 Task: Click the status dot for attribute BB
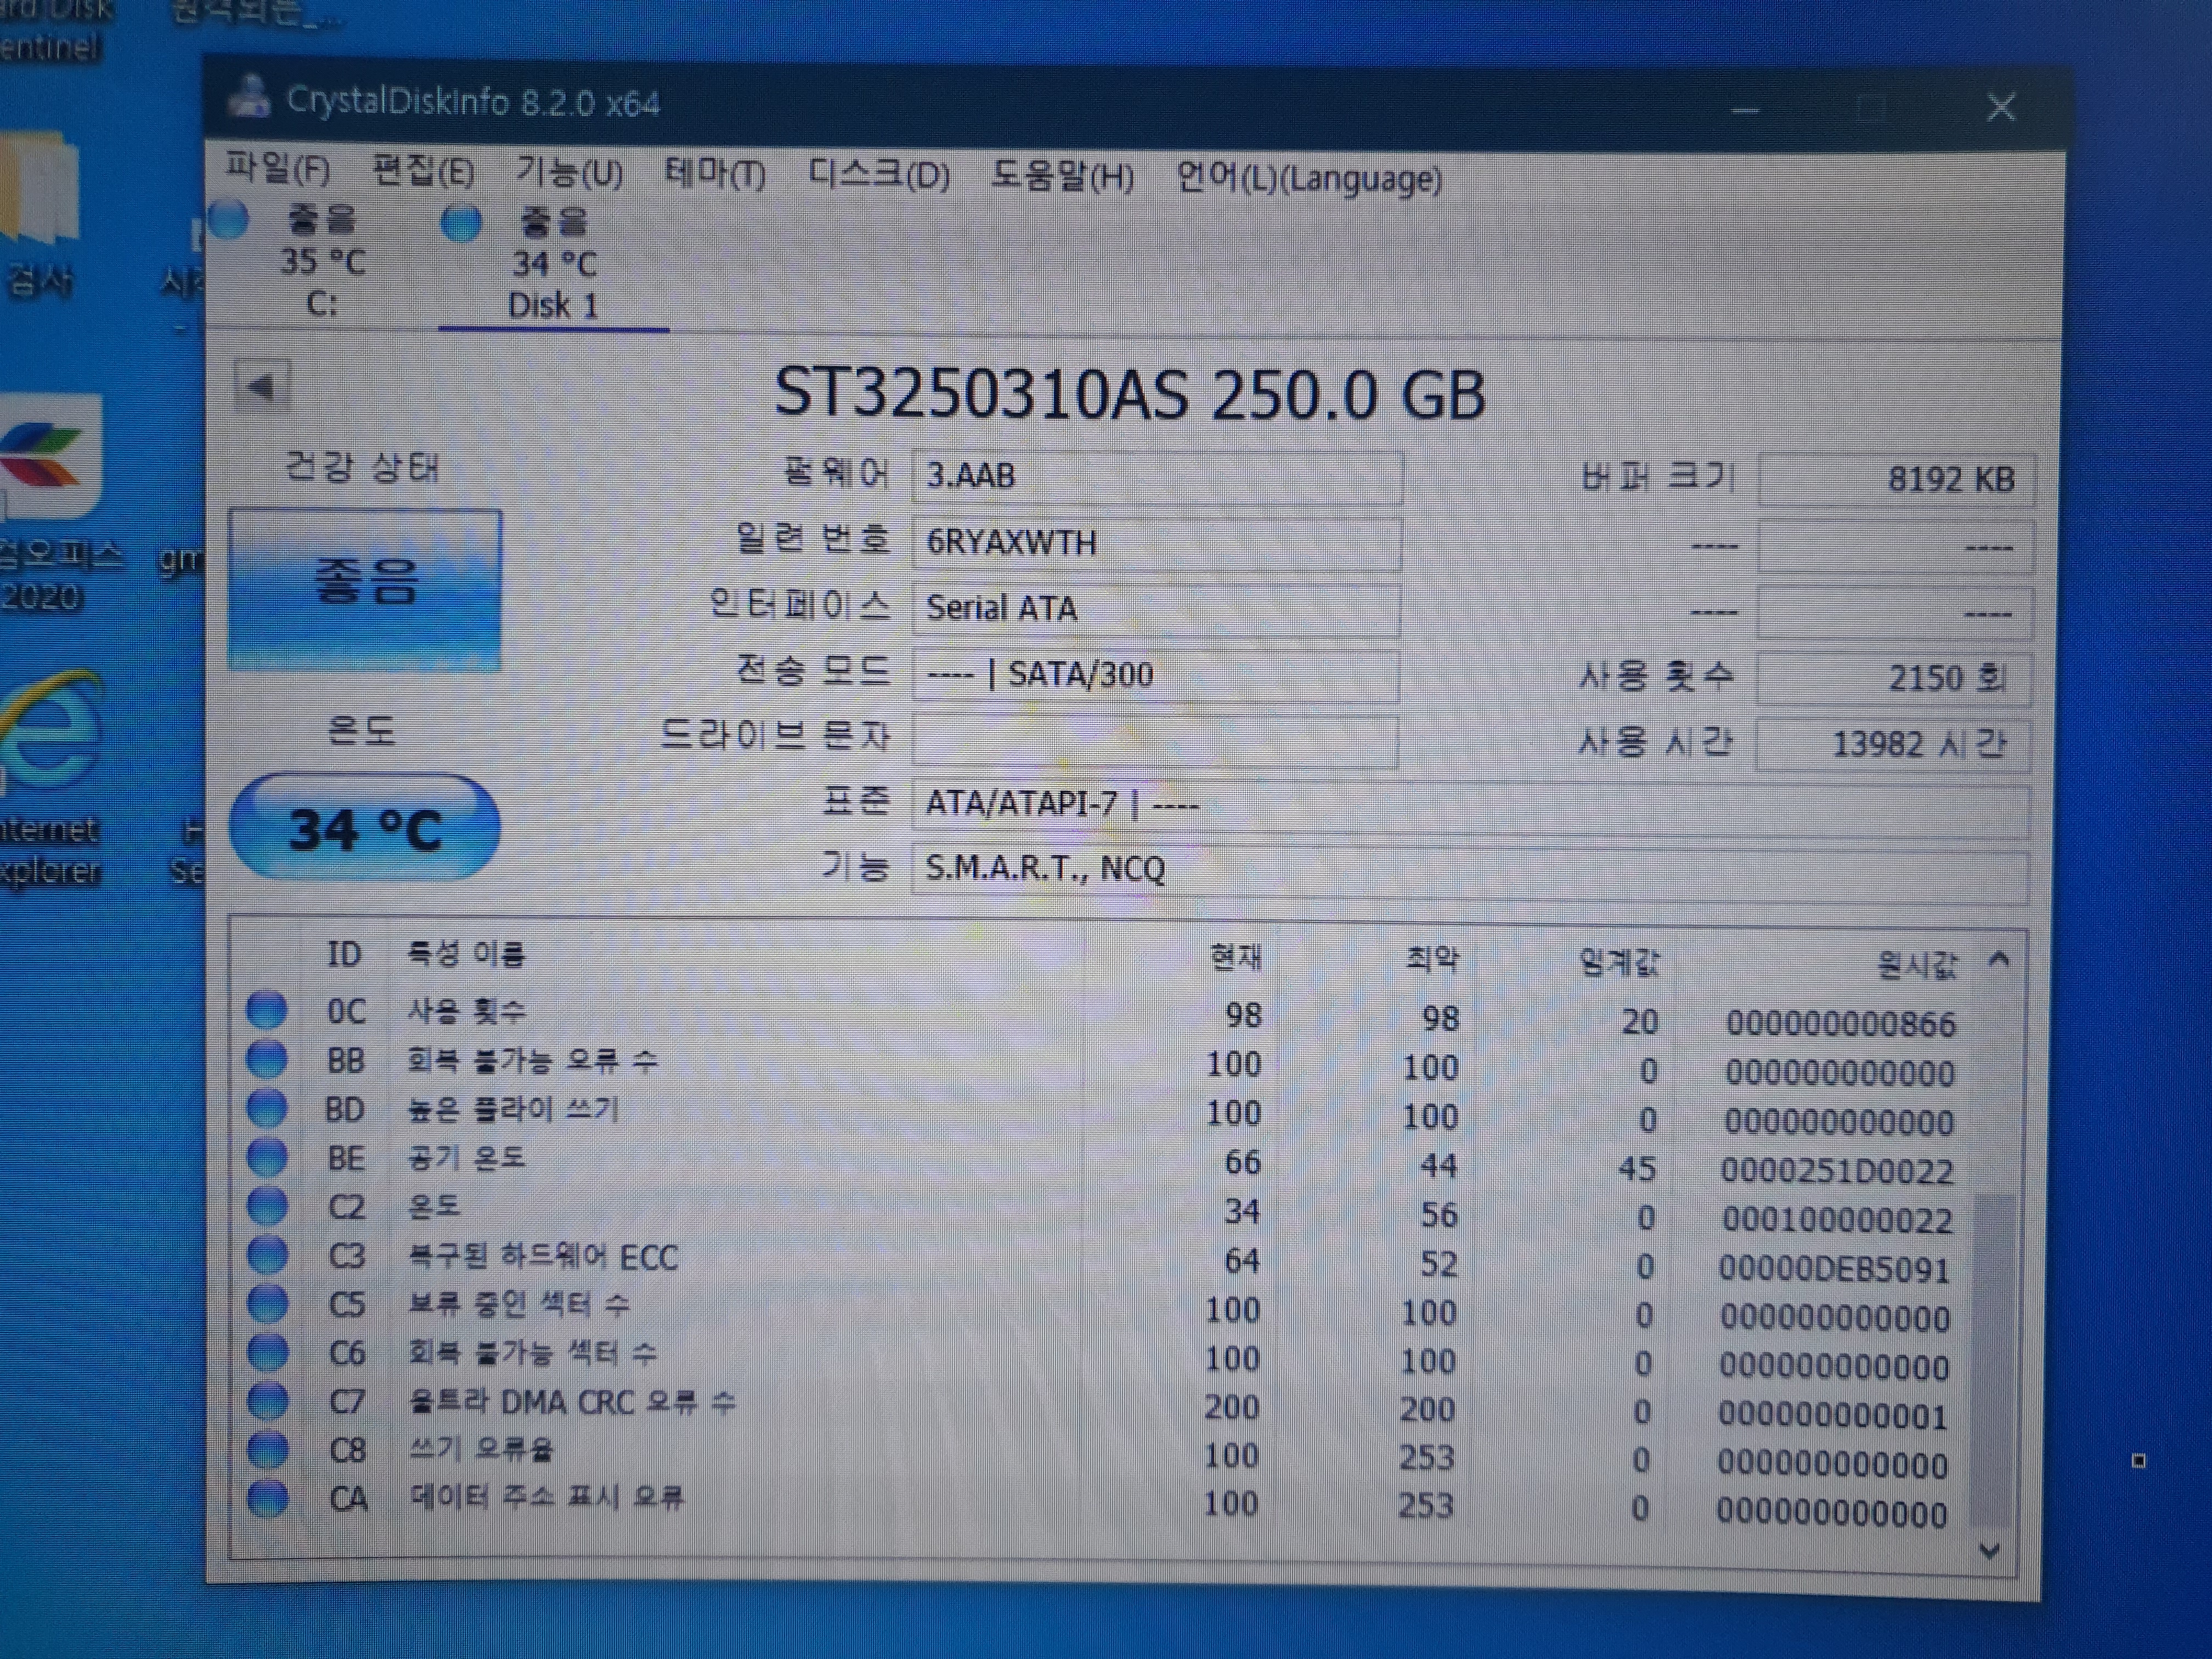pos(267,1059)
